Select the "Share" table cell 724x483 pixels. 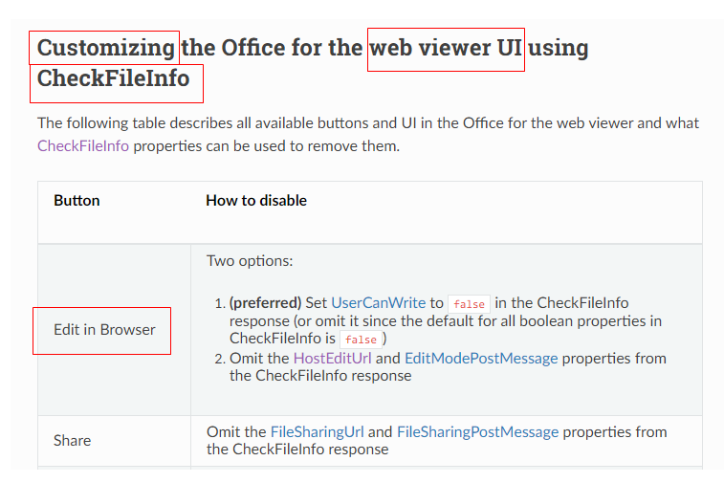[73, 441]
